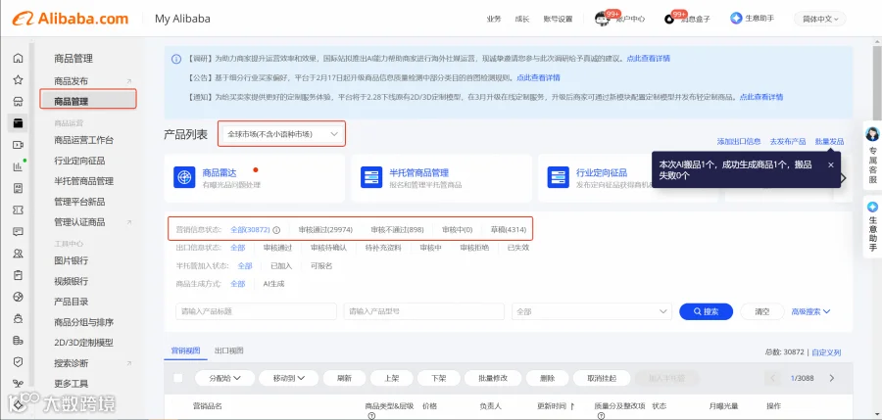Switch to the 出口视图 tab
882x420 pixels.
[229, 350]
